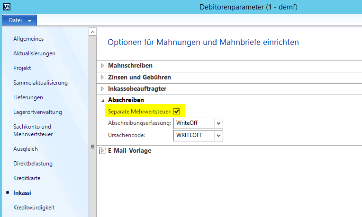This screenshot has height=217, width=362.
Task: Select Allgemeines in the sidebar
Action: click(x=28, y=39)
